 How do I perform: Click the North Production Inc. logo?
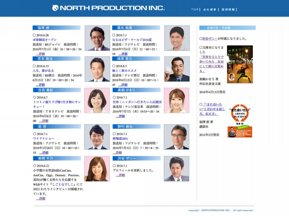click(108, 8)
